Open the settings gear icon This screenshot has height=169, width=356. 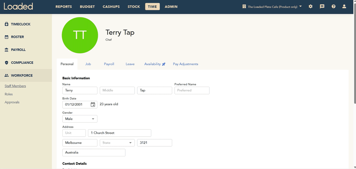(311, 6)
